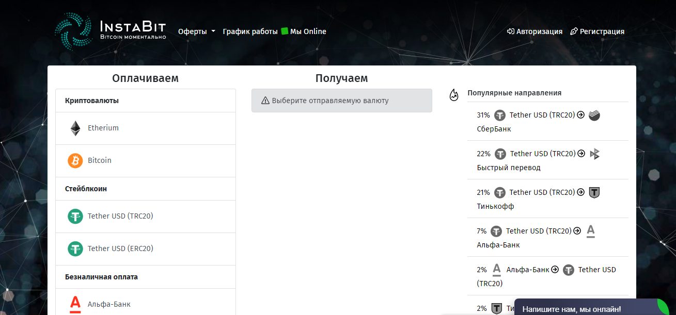Click the Альфа-Банк icon in first 2% row
The width and height of the screenshot is (676, 315).
(x=497, y=270)
